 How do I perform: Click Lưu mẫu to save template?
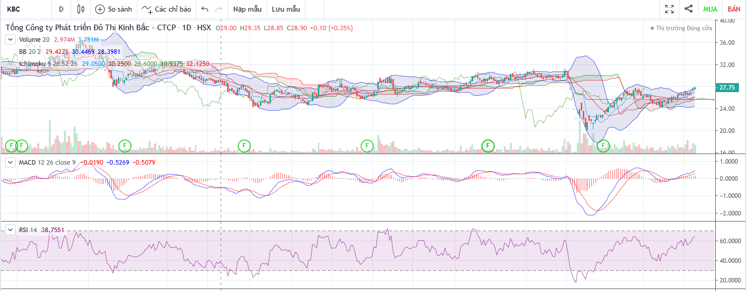point(286,9)
